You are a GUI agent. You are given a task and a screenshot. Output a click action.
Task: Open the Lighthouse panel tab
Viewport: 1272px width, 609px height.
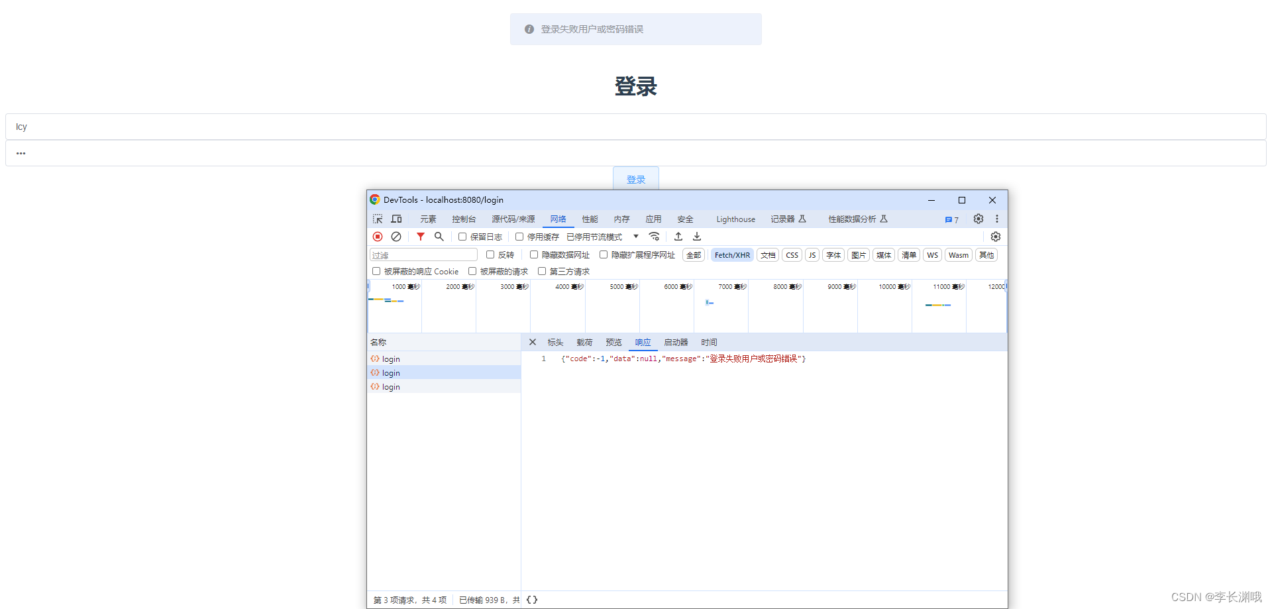pos(735,219)
